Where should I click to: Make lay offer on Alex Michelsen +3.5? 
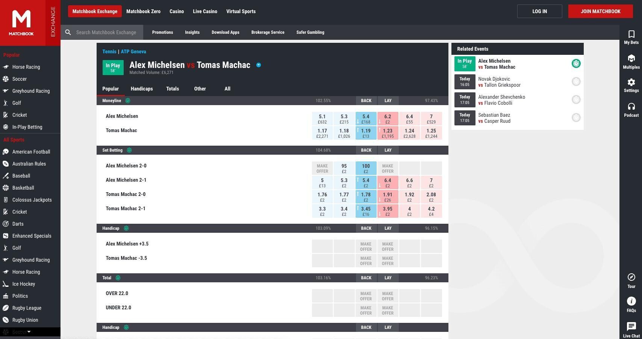(388, 246)
